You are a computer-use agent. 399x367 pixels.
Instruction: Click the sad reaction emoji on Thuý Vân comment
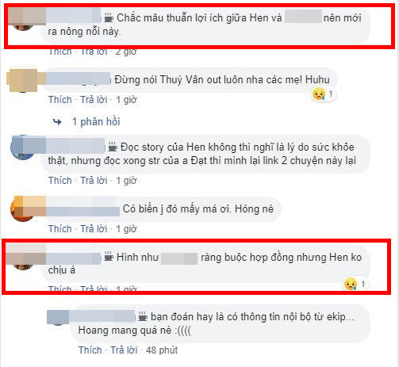pyautogui.click(x=319, y=94)
